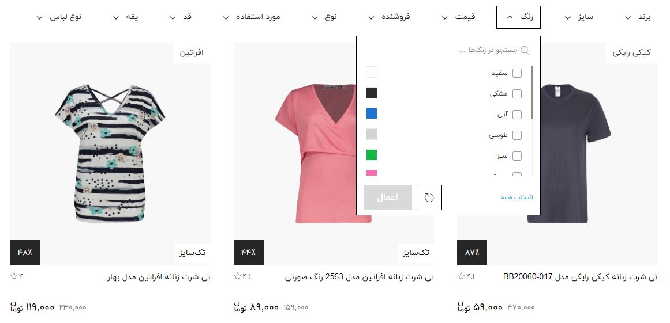Viewport: 670px width, 323px height.
Task: Click the انتخاب همه (select all) link
Action: click(x=517, y=197)
